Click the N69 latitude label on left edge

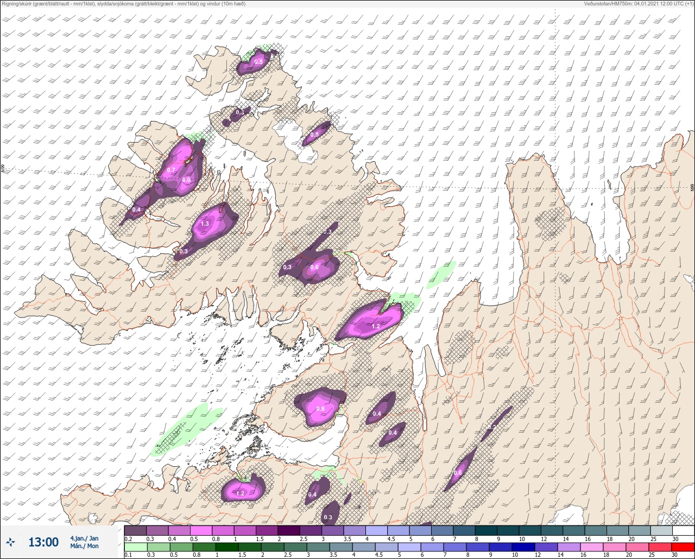(3, 169)
